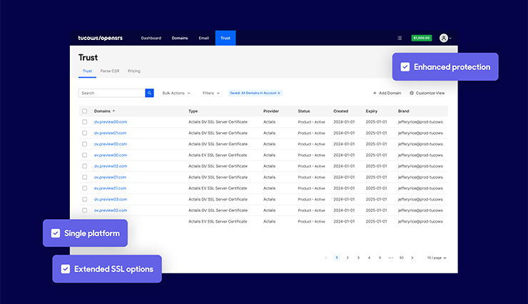Click the Customize View gear icon
528x304 pixels.
point(412,93)
